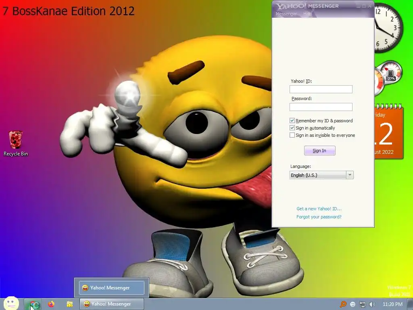
Task: Click the Sign In button
Action: click(x=319, y=151)
